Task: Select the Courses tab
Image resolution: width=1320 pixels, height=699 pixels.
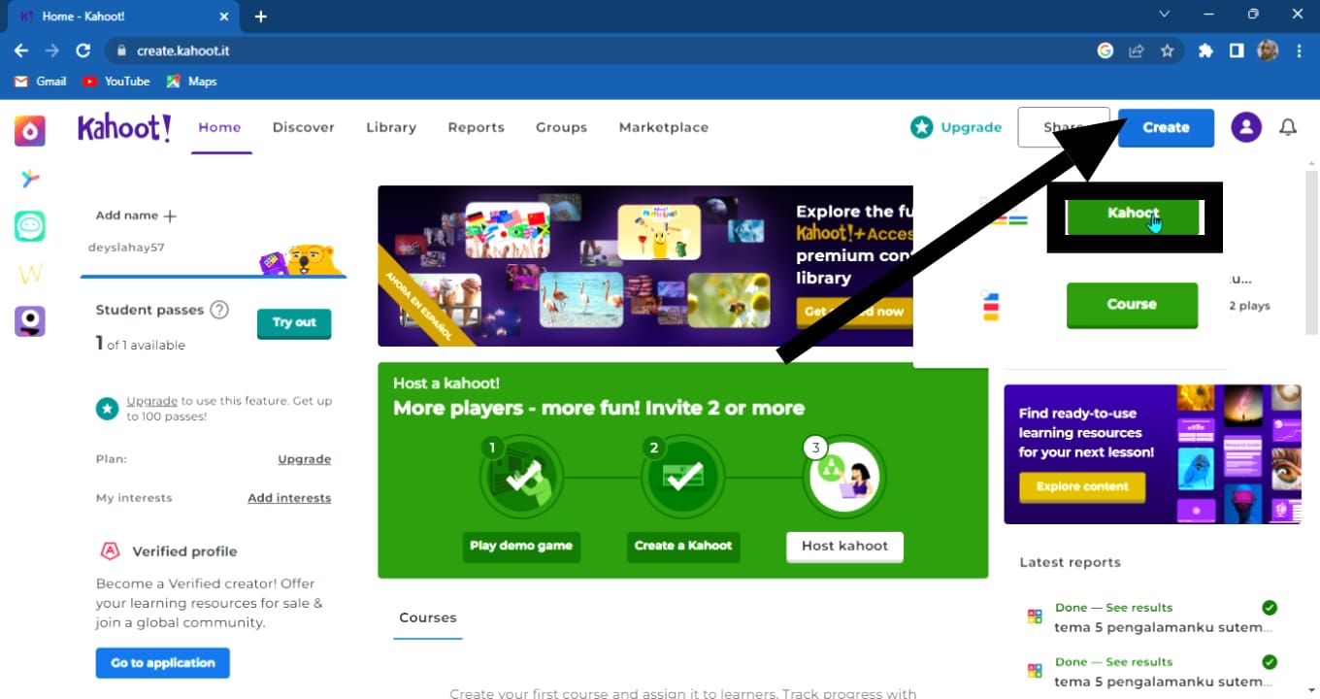Action: click(428, 617)
